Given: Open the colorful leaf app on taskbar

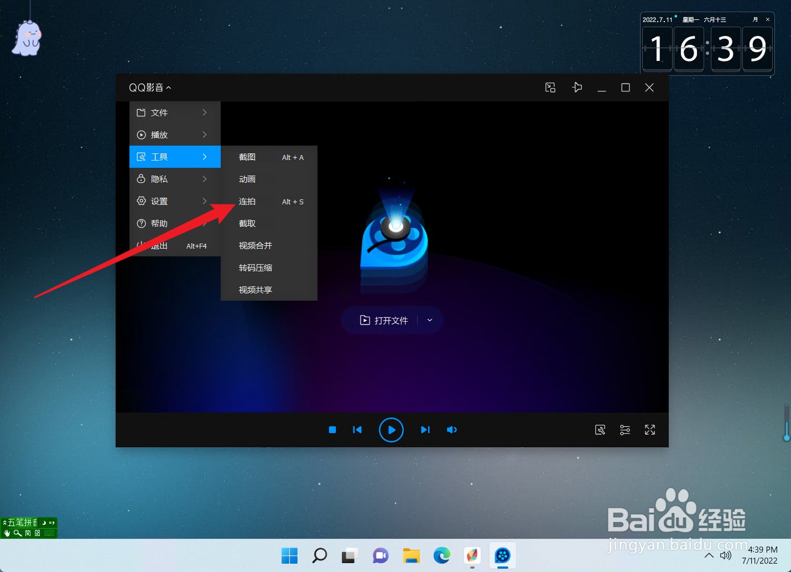Looking at the screenshot, I should click(472, 555).
